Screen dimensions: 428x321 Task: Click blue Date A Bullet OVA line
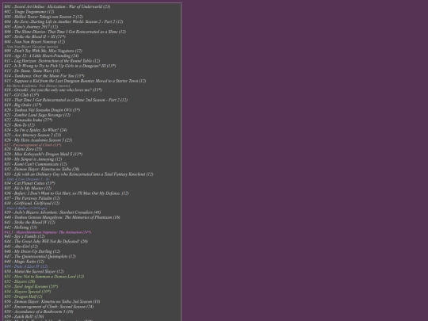tap(25, 208)
